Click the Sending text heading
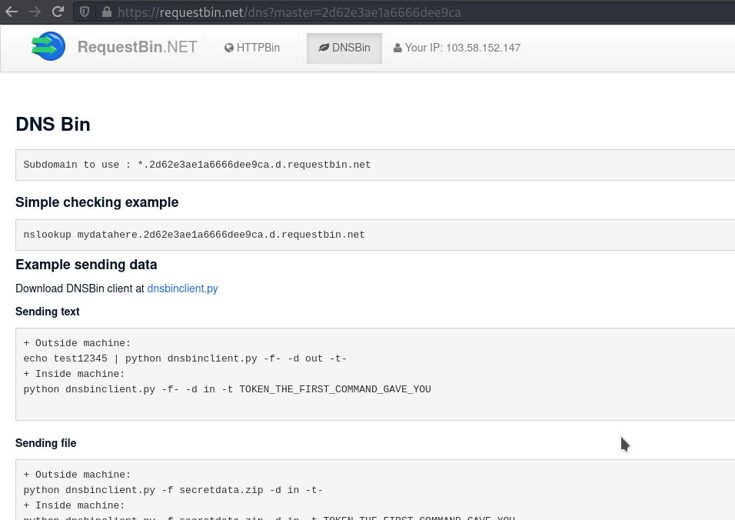 [48, 312]
